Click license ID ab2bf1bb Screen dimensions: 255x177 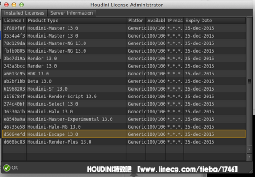pos(14,81)
